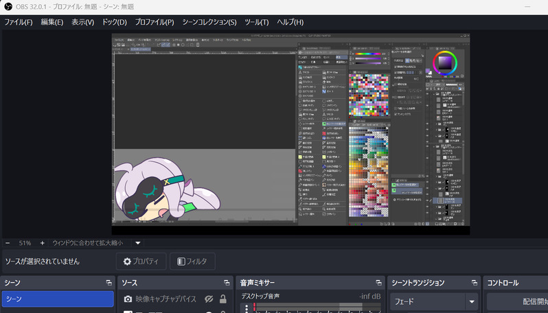This screenshot has width=548, height=313.
Task: Open the ファイル(F) menu
Action: click(19, 22)
